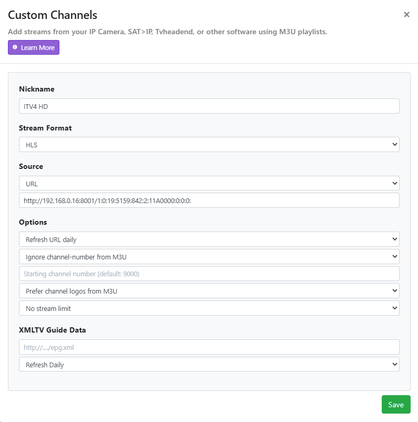Open the Refresh URL daily dropdown
This screenshot has width=418, height=422.
click(209, 239)
